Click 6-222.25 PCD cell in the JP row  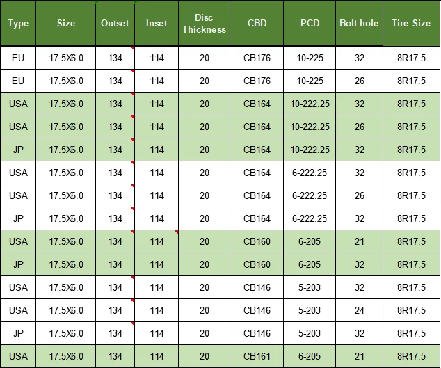[x=310, y=218]
